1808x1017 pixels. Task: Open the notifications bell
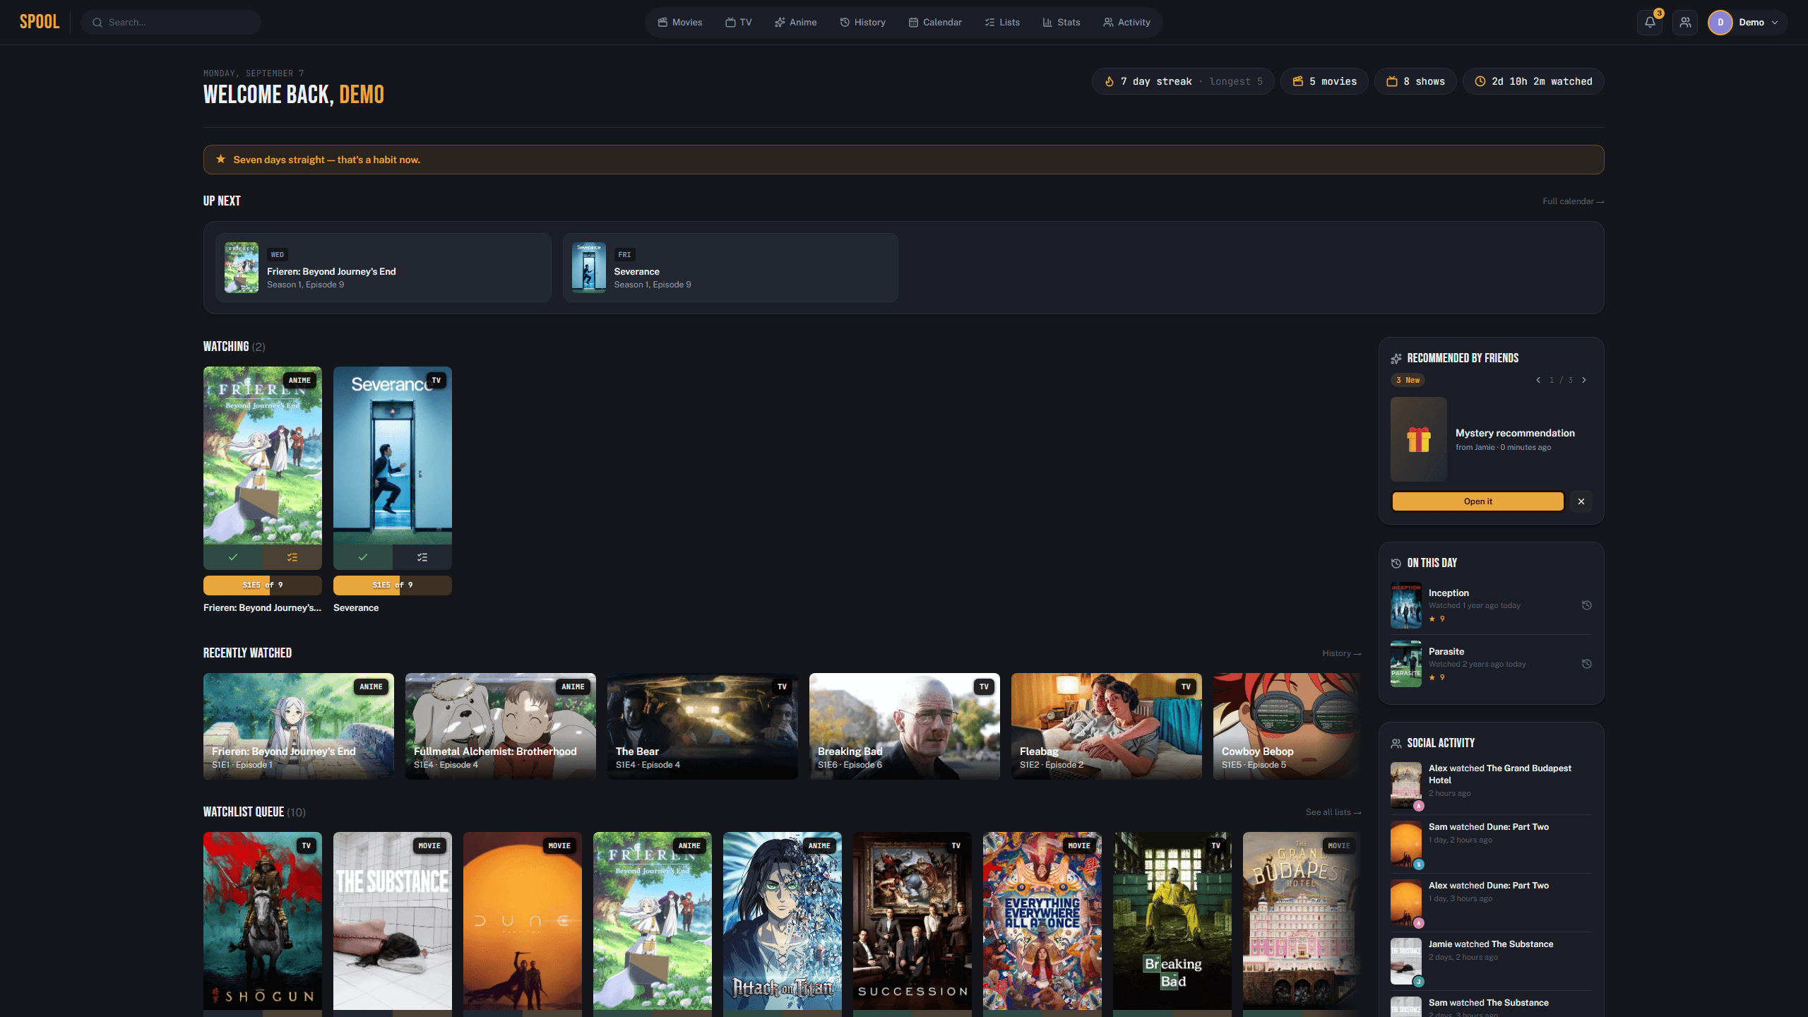pos(1650,22)
